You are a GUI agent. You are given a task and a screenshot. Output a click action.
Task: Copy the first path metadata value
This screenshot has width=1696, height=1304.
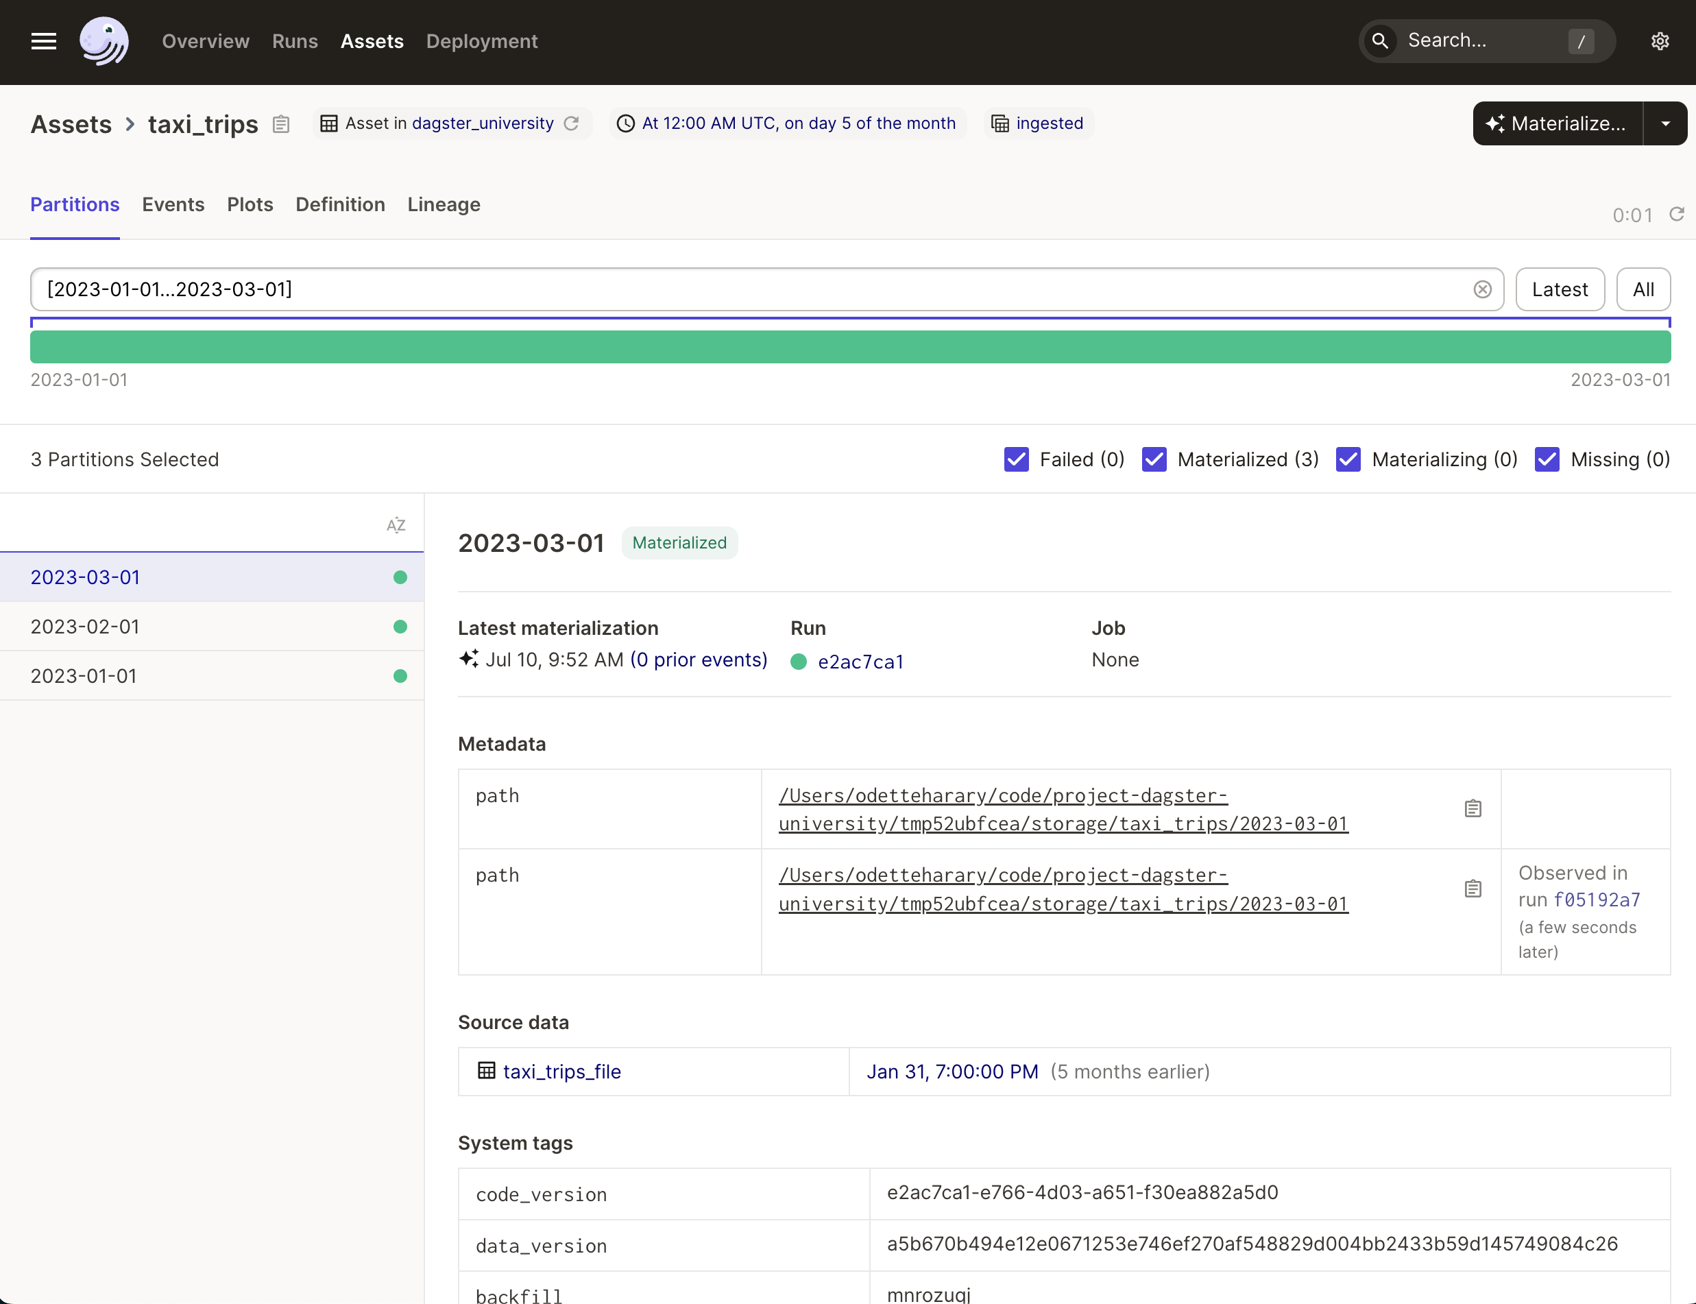click(1473, 809)
